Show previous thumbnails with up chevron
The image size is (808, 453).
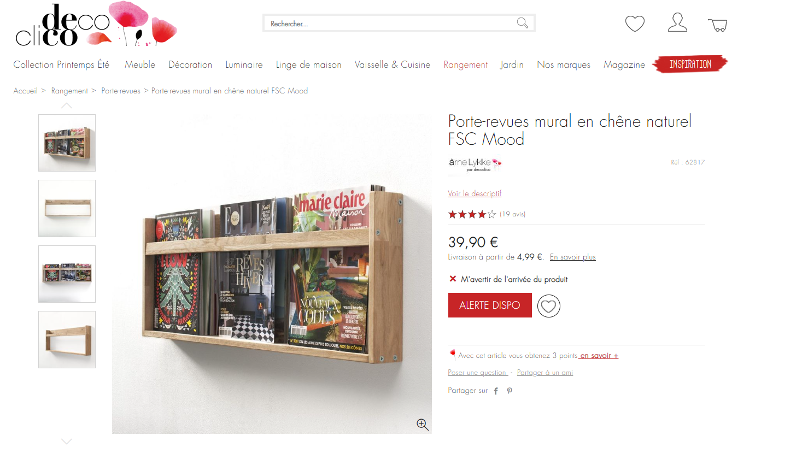coord(67,105)
